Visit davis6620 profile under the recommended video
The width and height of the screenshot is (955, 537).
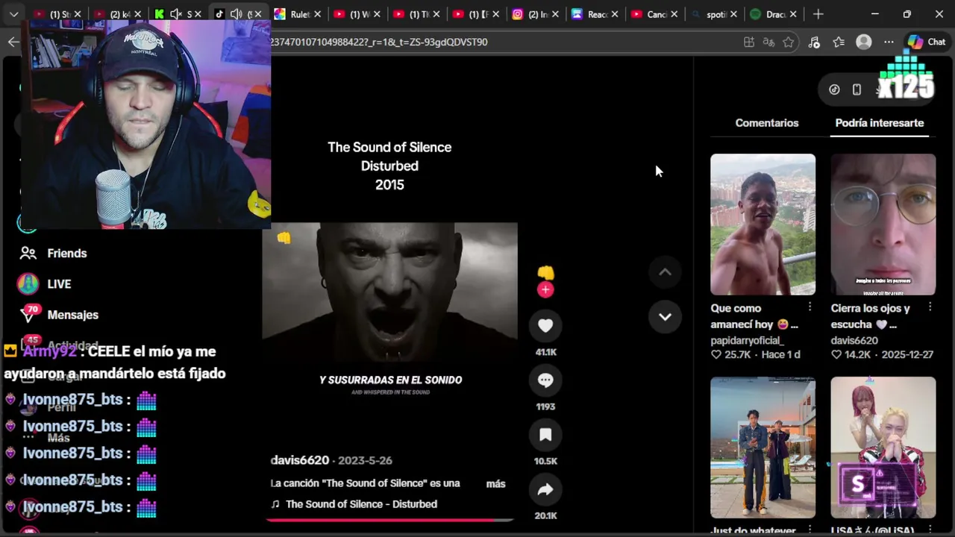coord(854,340)
